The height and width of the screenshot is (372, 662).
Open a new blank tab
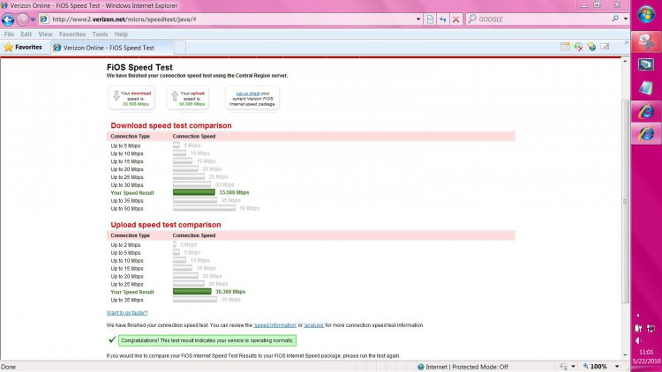point(179,48)
